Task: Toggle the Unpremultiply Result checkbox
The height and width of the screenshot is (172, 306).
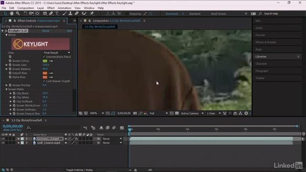Action: (44, 57)
